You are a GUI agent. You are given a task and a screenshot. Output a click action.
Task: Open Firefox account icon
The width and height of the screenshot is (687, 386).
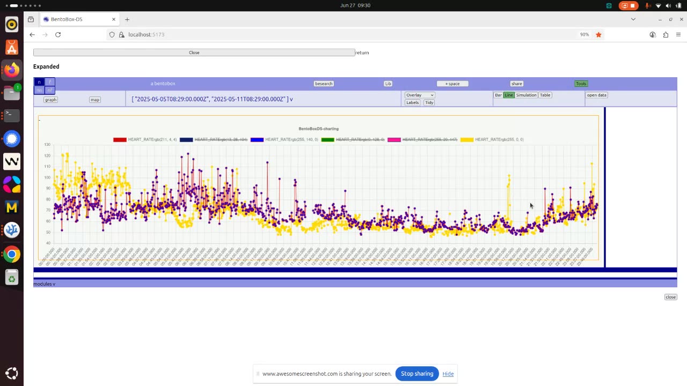653,34
